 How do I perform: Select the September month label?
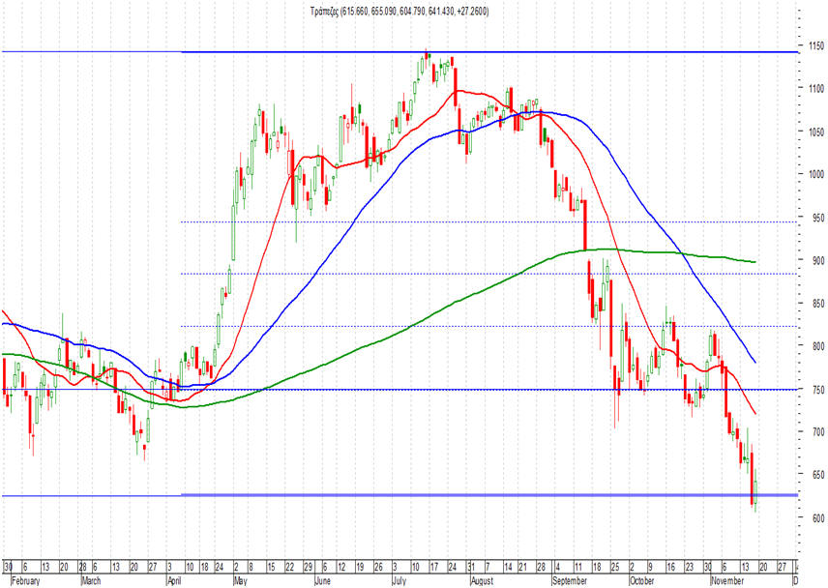click(x=569, y=580)
